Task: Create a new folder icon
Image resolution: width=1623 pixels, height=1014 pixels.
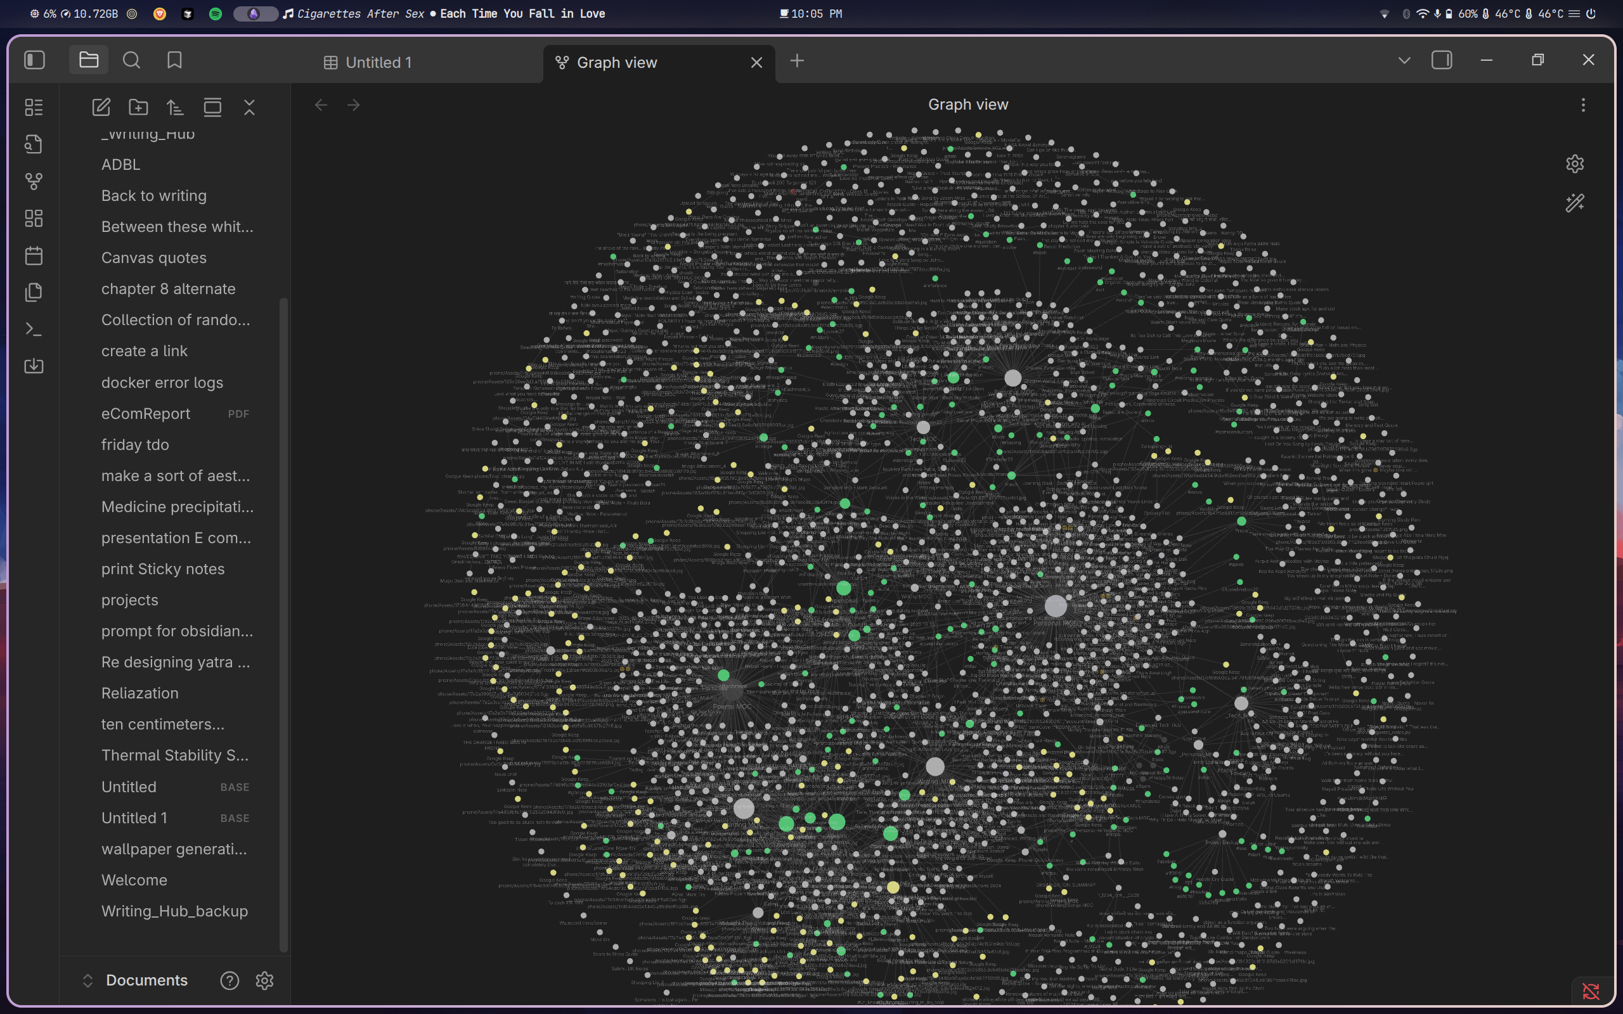Action: (138, 107)
